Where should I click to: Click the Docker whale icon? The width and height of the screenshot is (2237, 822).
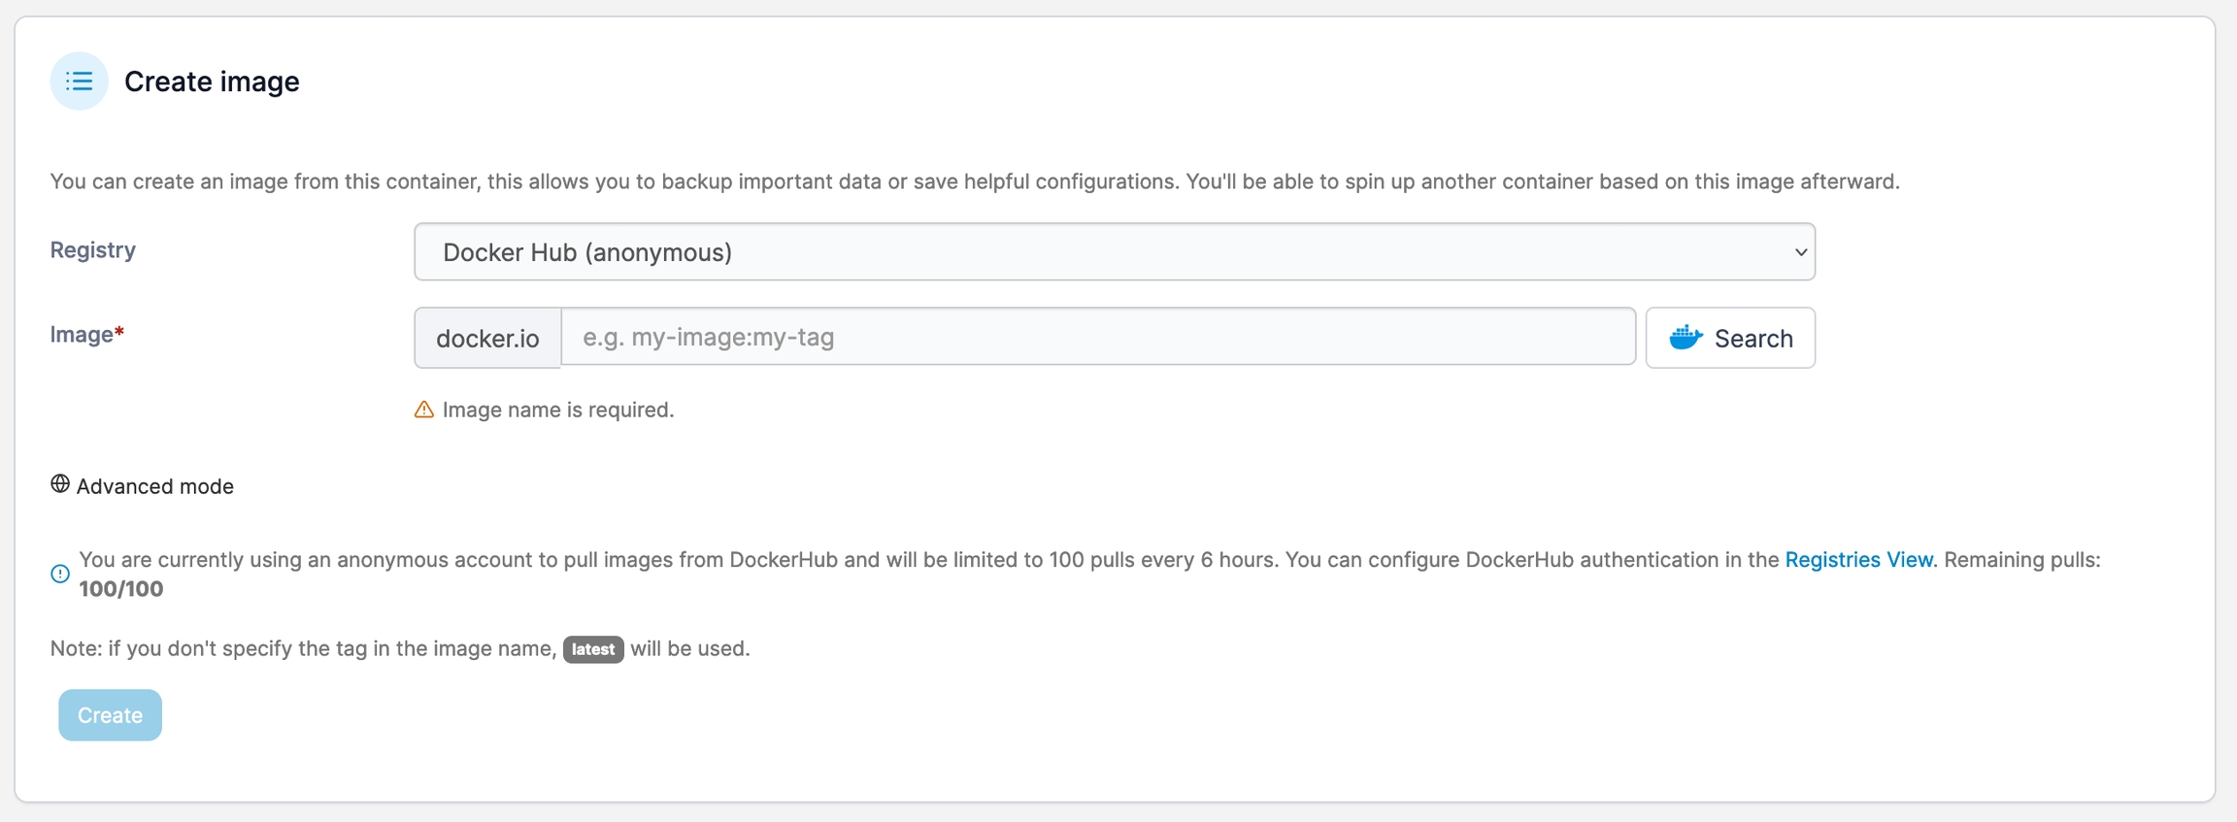tap(1686, 337)
